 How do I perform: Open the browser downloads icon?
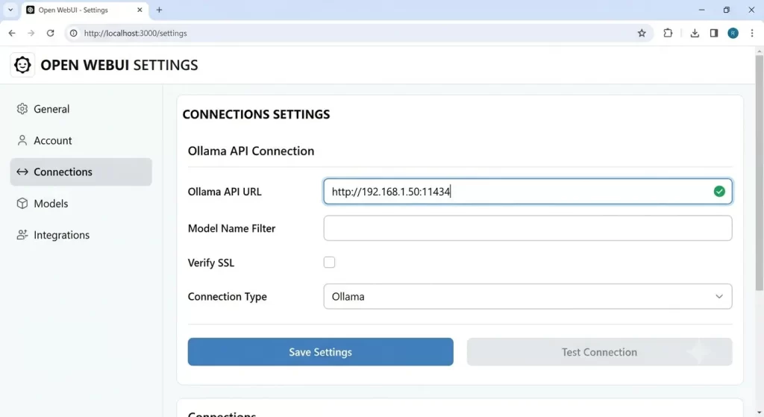(695, 33)
